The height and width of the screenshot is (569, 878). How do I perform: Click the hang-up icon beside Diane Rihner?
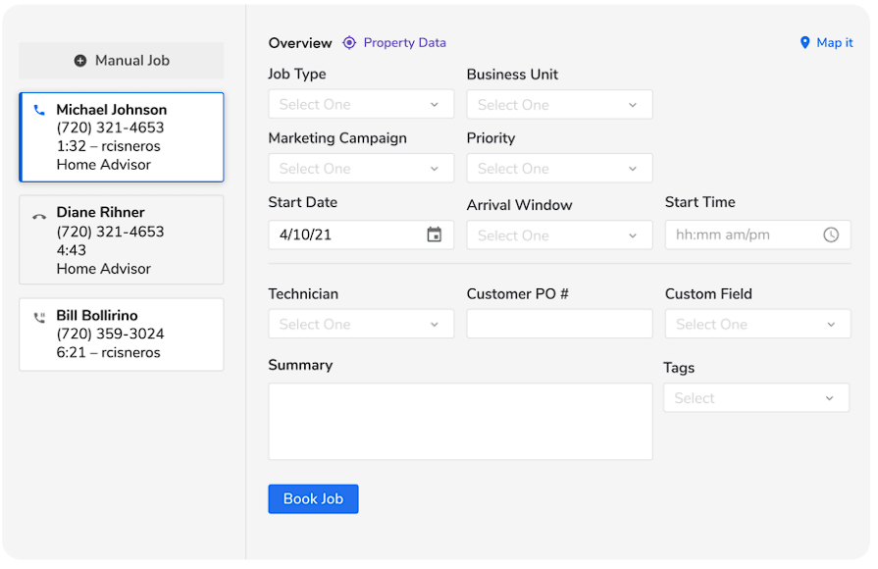(x=39, y=216)
